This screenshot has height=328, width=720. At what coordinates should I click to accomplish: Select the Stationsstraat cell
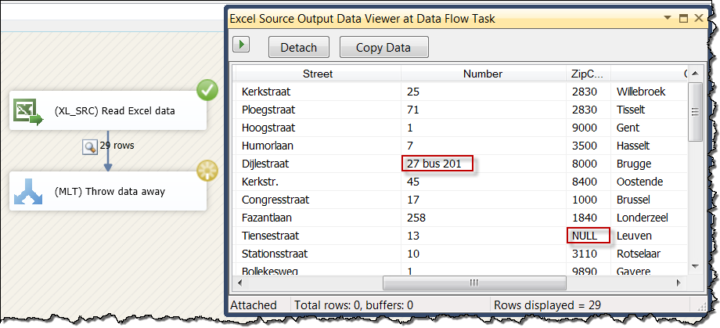click(x=318, y=254)
